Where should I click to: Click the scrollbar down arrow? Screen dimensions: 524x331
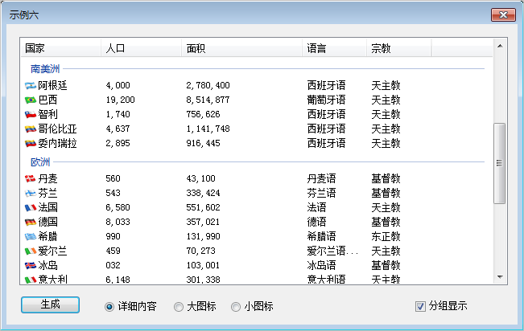499,277
